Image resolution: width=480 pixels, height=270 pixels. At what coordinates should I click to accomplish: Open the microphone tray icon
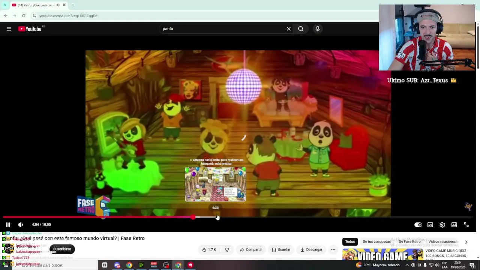(x=425, y=265)
